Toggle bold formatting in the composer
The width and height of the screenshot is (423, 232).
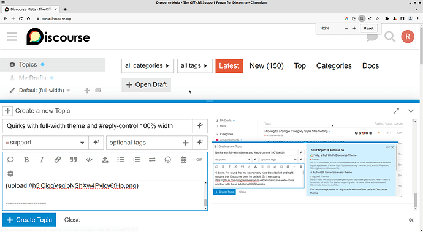[x=26, y=160]
